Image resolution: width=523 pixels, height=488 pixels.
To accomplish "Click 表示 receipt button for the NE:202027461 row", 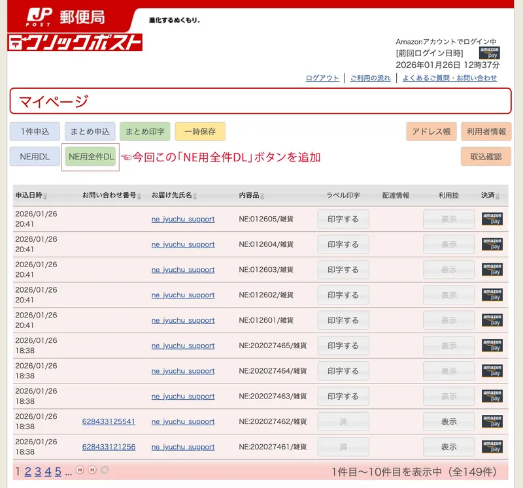I will click(x=448, y=447).
